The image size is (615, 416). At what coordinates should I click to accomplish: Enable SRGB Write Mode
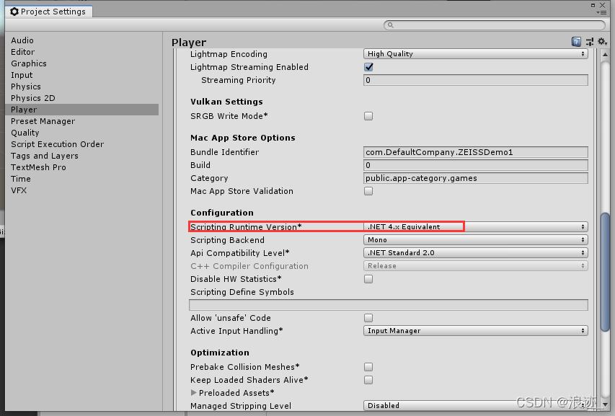(x=368, y=116)
